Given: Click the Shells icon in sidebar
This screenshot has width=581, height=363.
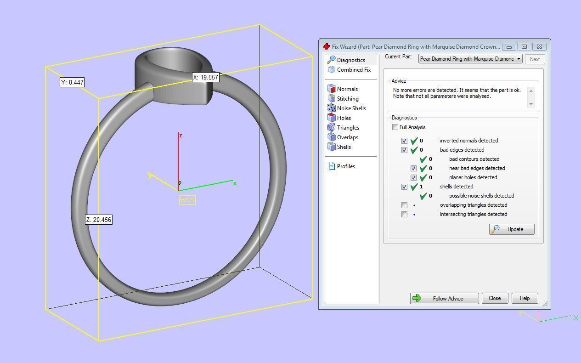Looking at the screenshot, I should (x=331, y=147).
